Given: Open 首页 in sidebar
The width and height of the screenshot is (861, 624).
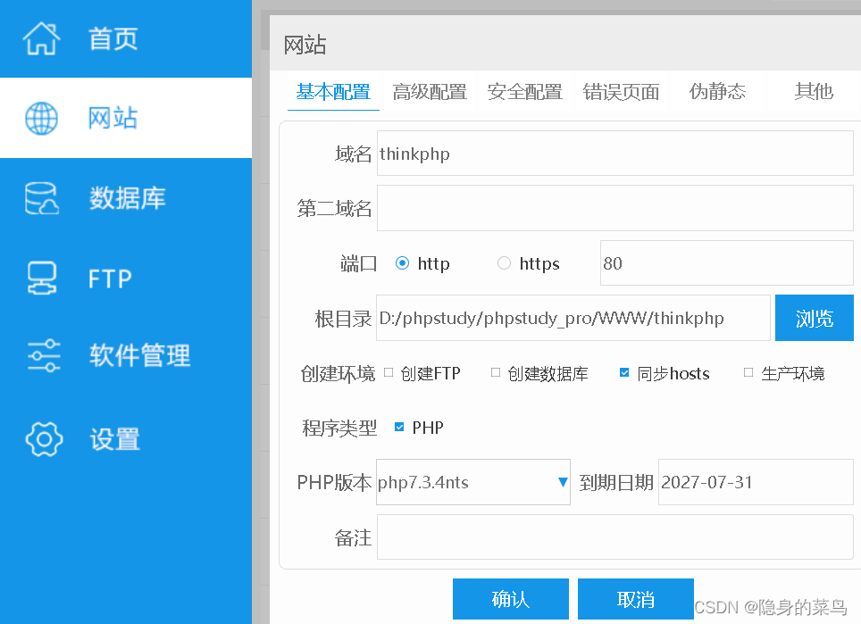Looking at the screenshot, I should [113, 39].
